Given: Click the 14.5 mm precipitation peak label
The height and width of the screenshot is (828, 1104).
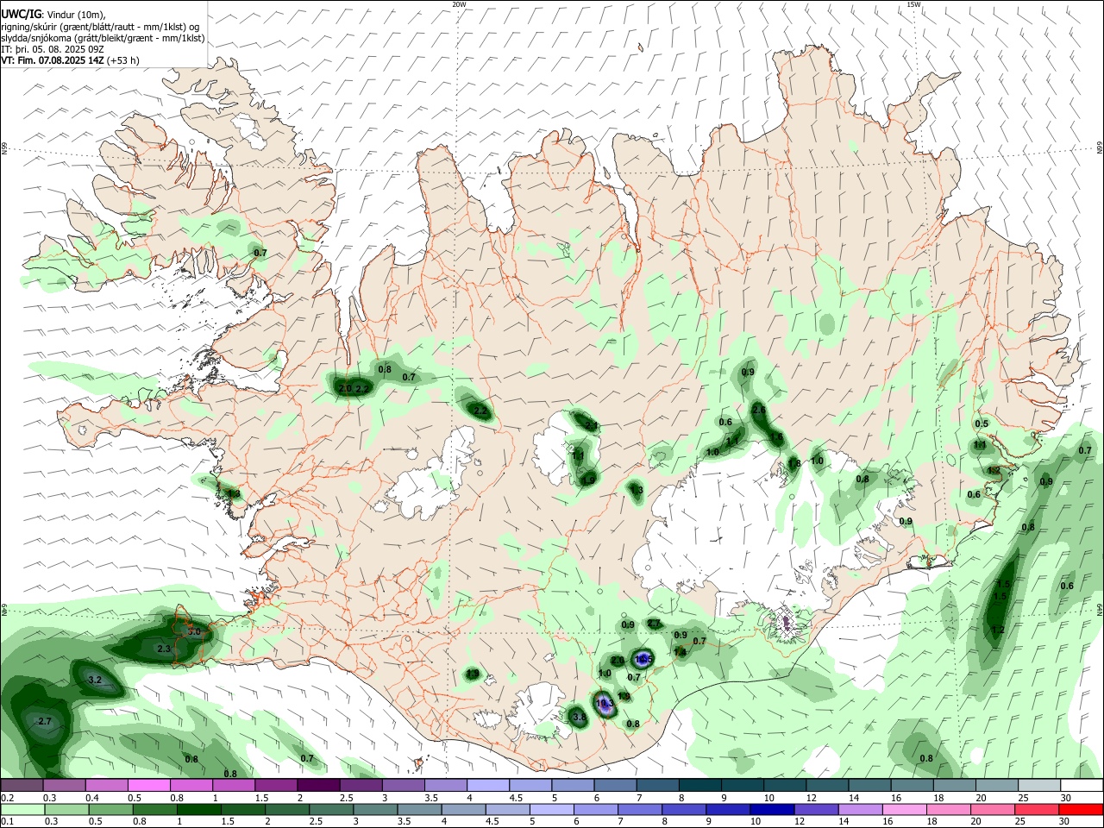Looking at the screenshot, I should pyautogui.click(x=643, y=659).
